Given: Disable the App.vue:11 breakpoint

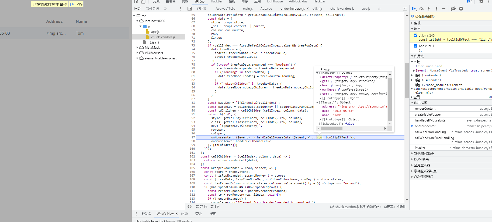Looking at the screenshot, I should click(415, 46).
